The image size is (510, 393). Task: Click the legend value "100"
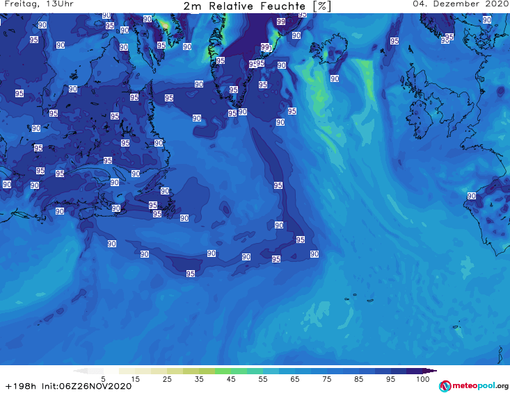pos(423,379)
